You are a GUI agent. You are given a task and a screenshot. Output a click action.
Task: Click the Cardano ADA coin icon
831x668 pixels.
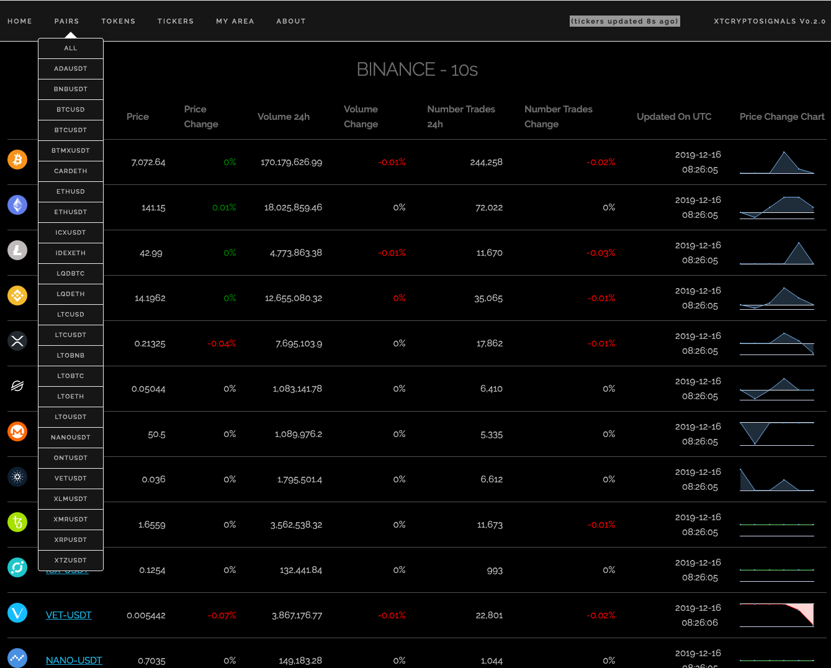coord(17,477)
